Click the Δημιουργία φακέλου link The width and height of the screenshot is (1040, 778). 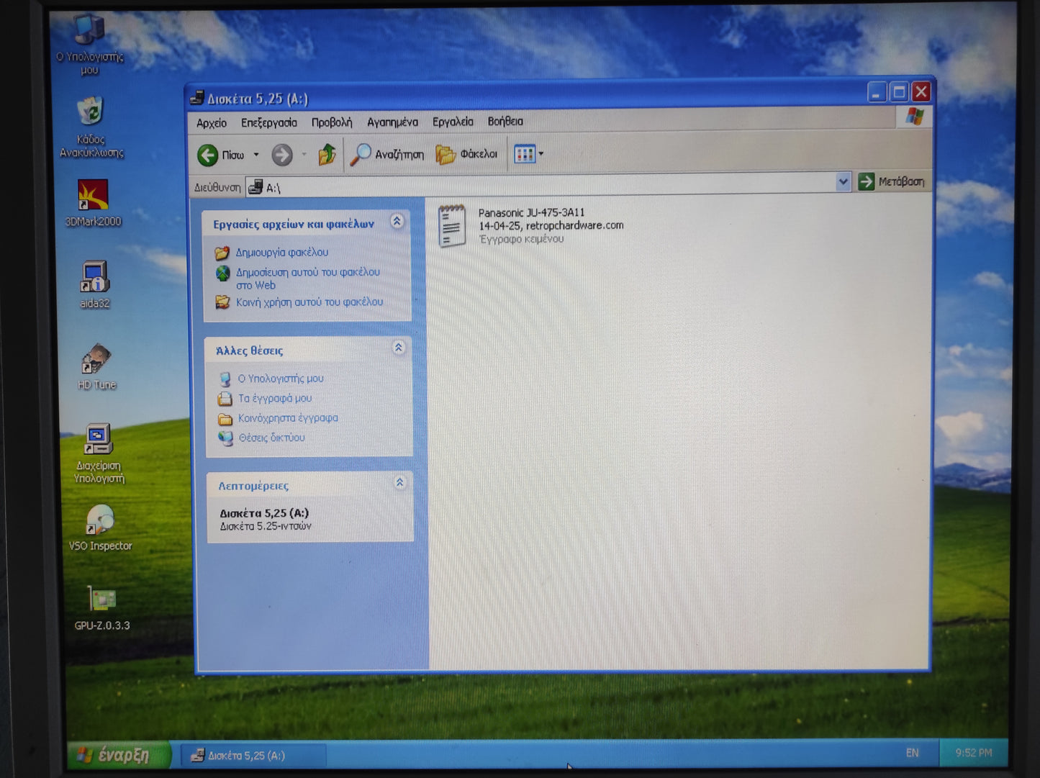[x=281, y=253]
